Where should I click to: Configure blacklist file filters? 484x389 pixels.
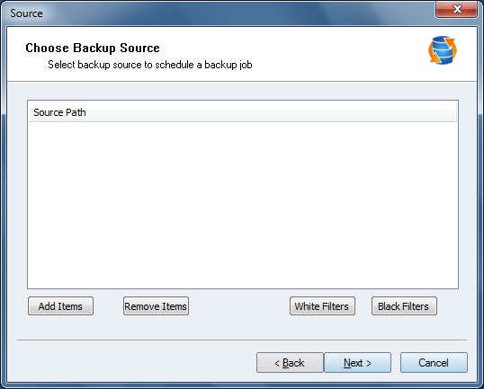404,306
